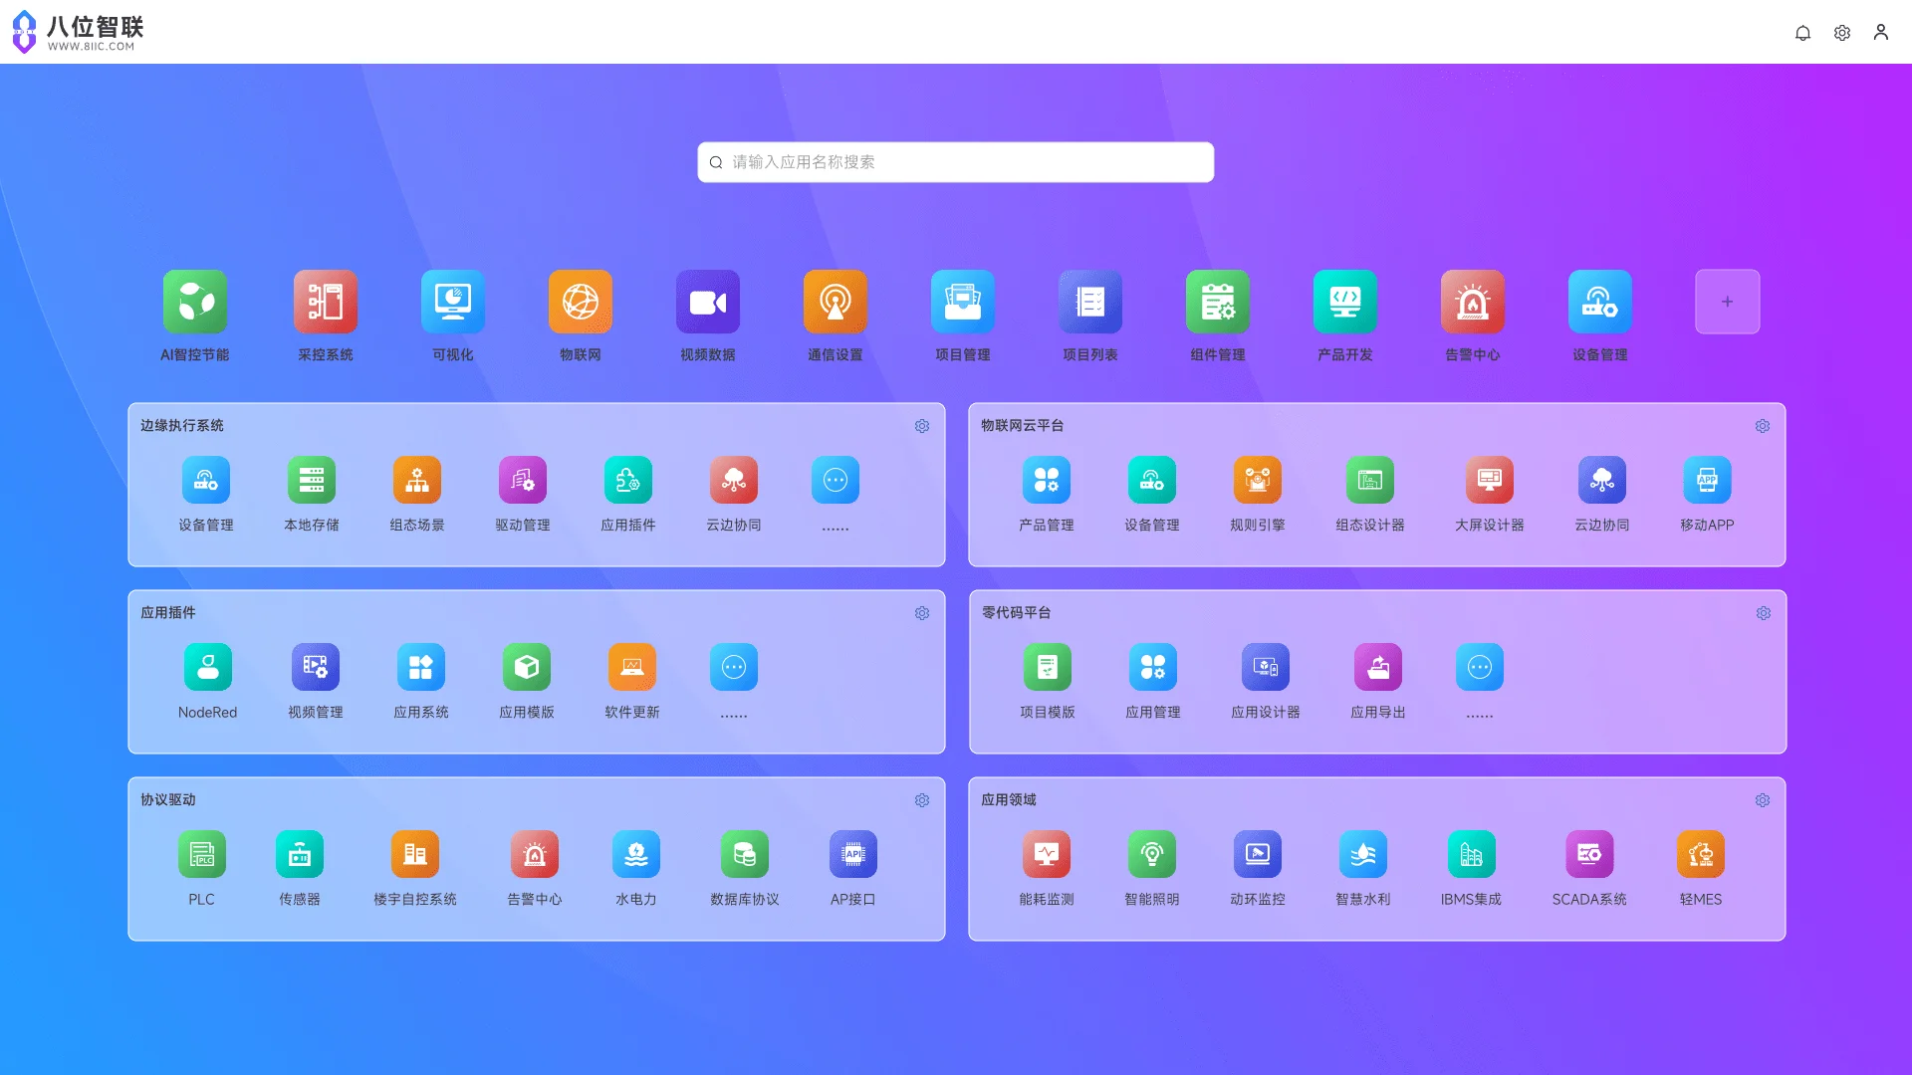Launch the 规则引擎 icon
Viewport: 1912px width, 1075px height.
click(1258, 480)
